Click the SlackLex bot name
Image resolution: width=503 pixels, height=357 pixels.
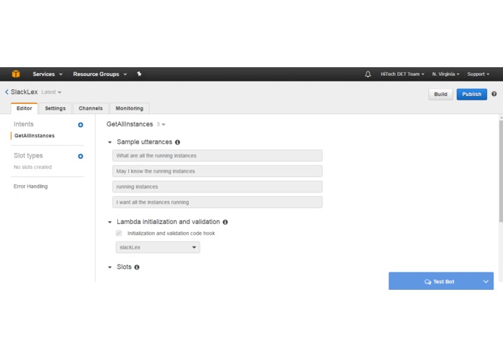pyautogui.click(x=24, y=92)
